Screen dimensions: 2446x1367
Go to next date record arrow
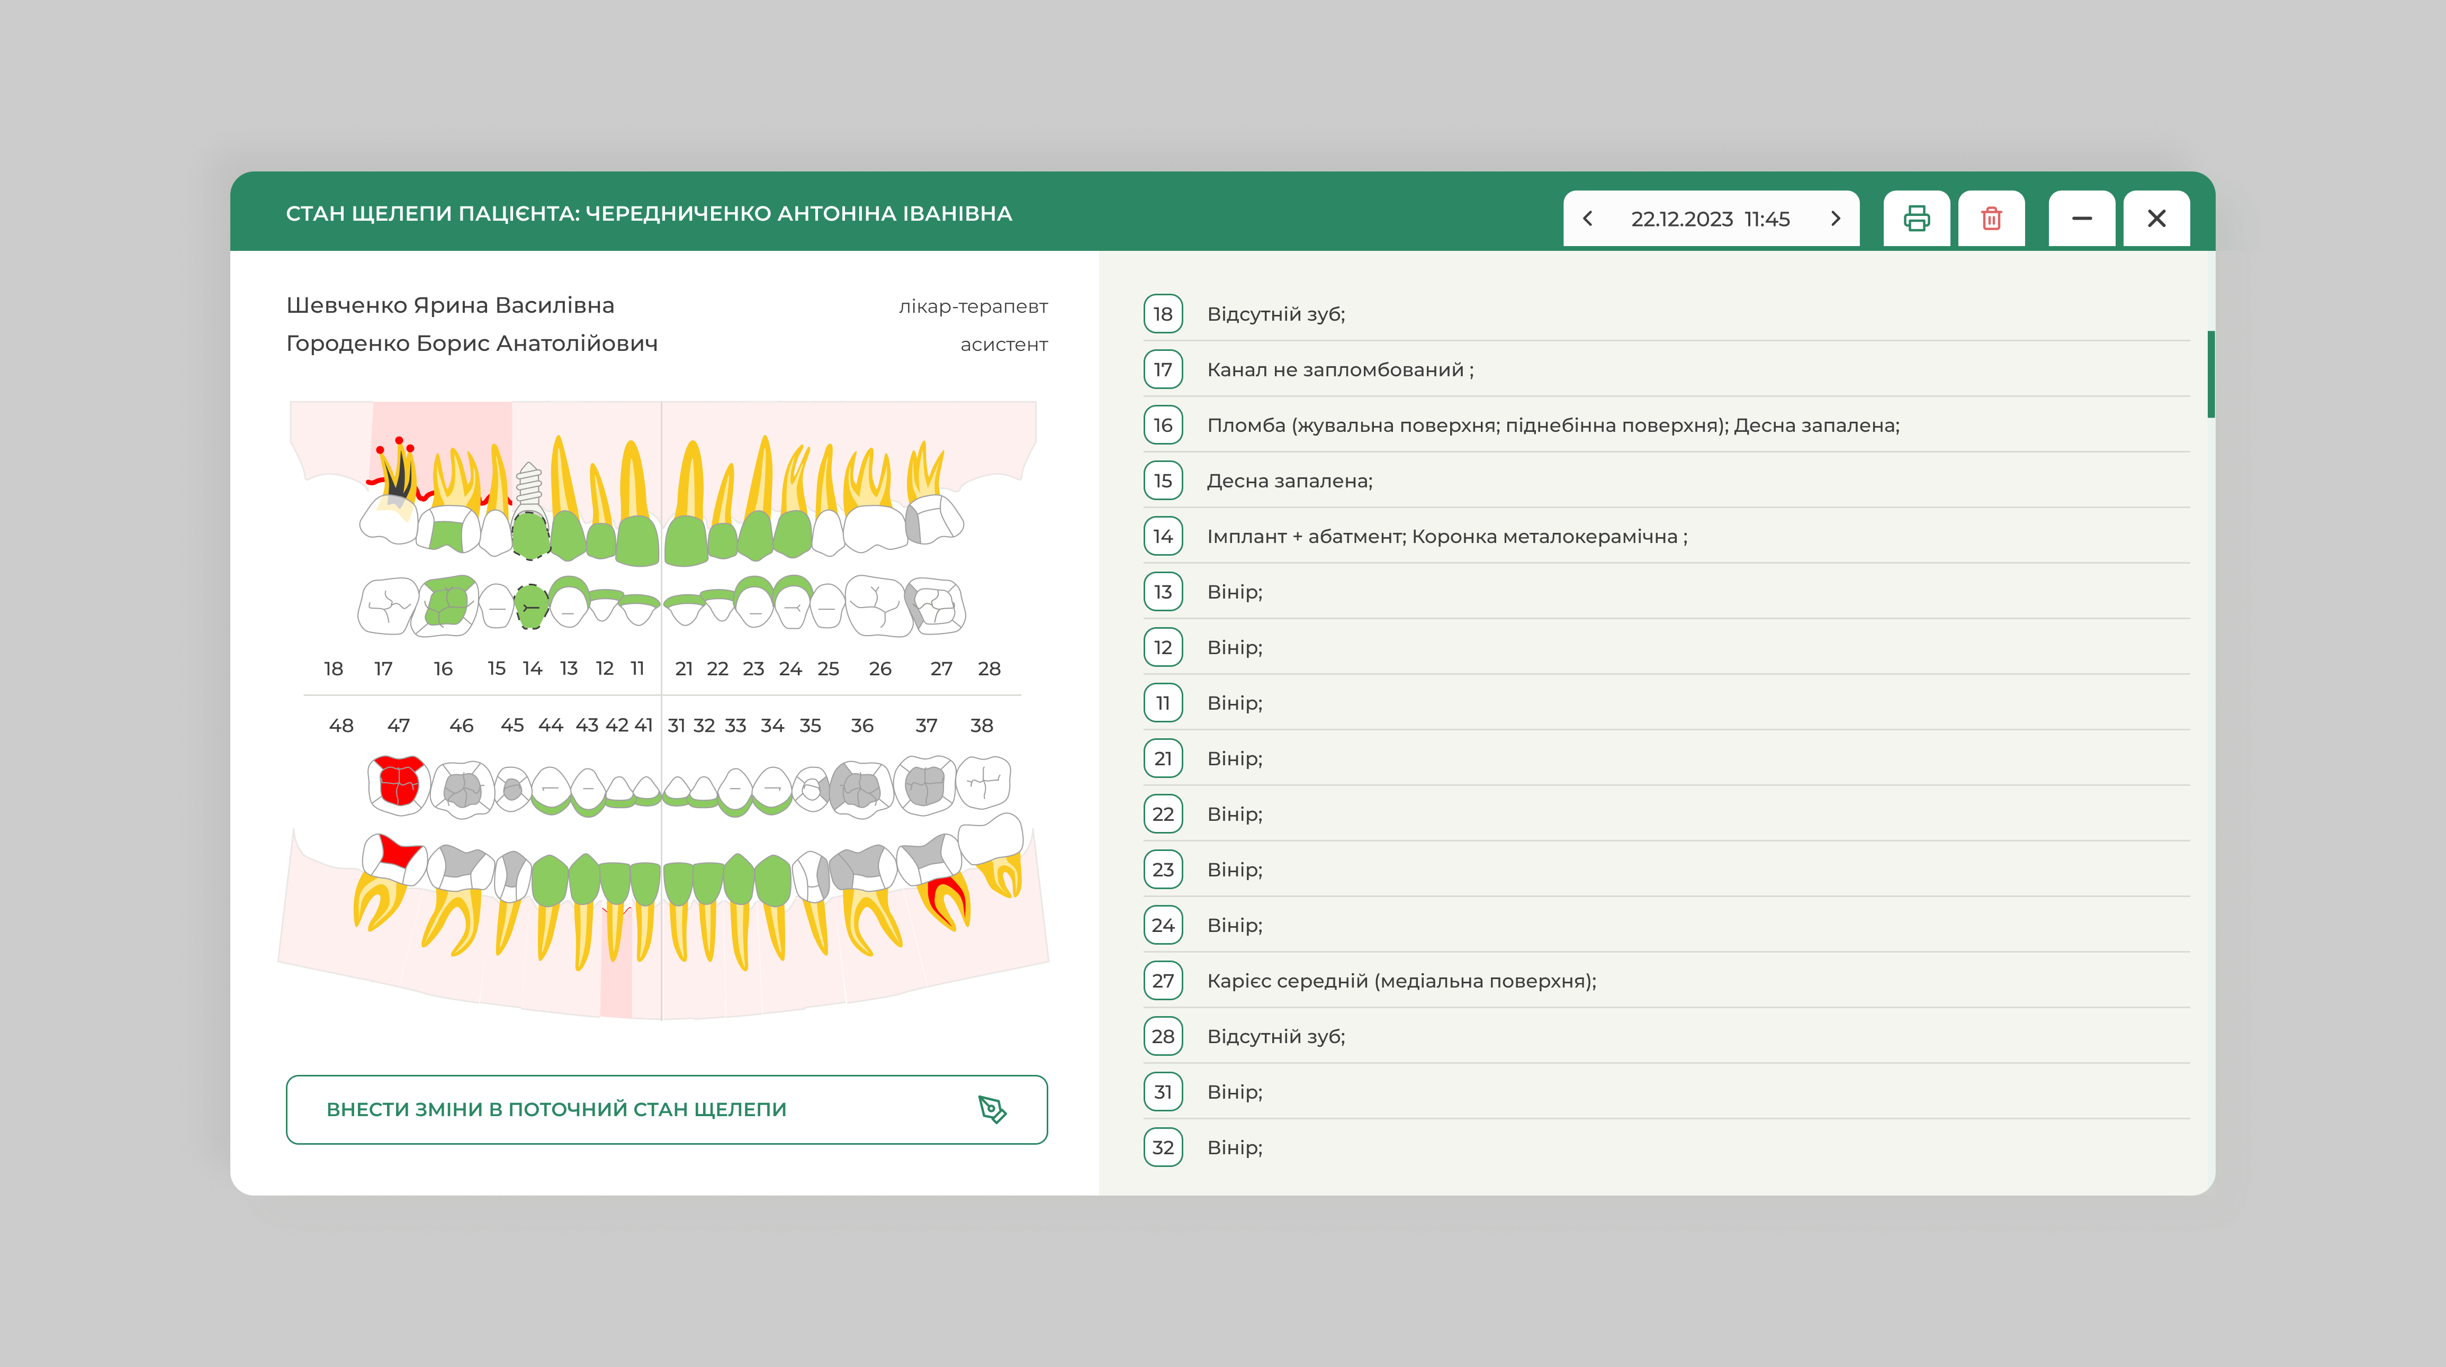(1835, 219)
